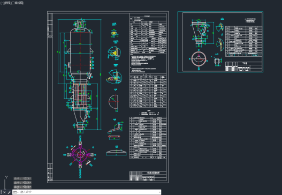Click the elliptical head detail at bottom
282x195 pixels.
[116, 153]
